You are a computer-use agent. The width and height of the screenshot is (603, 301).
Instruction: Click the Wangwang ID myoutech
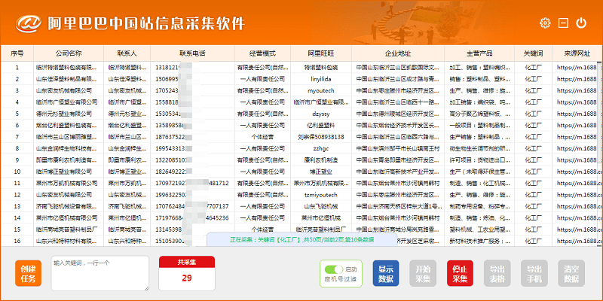click(x=321, y=90)
